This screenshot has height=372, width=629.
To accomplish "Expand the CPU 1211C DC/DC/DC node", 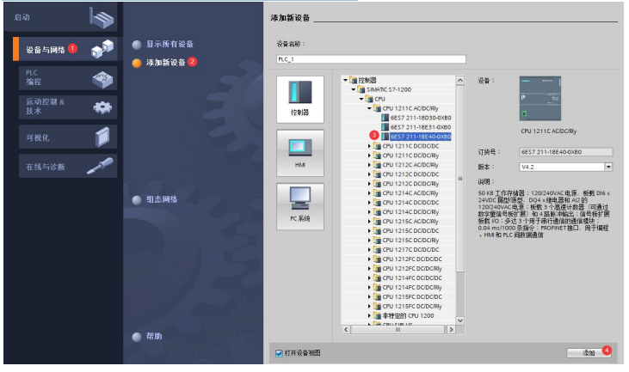I will click(369, 146).
